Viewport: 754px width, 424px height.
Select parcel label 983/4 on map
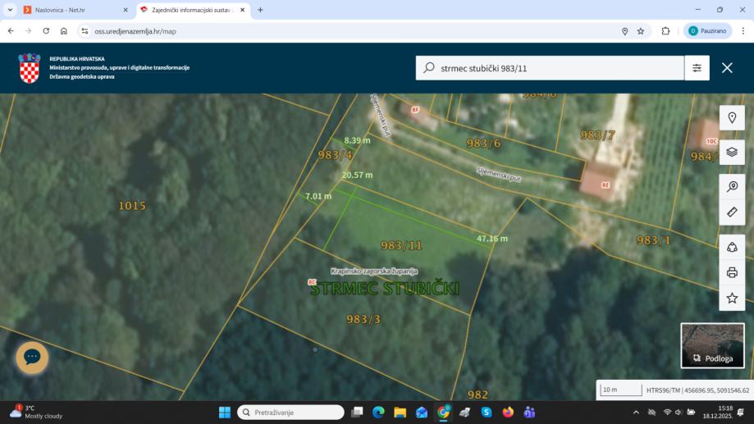pyautogui.click(x=336, y=155)
